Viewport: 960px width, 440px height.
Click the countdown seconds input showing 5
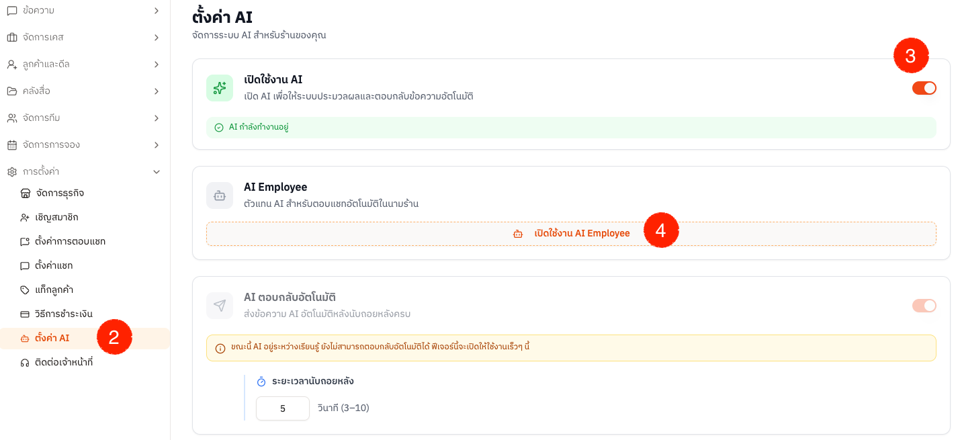coord(283,408)
